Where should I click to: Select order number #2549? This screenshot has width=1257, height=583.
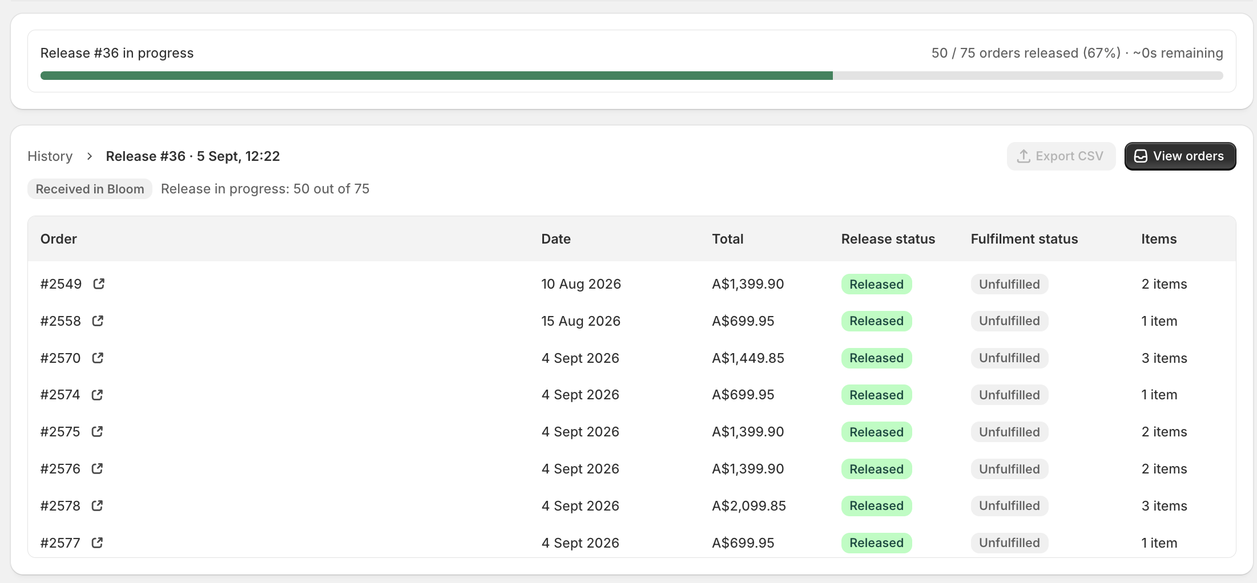click(61, 284)
